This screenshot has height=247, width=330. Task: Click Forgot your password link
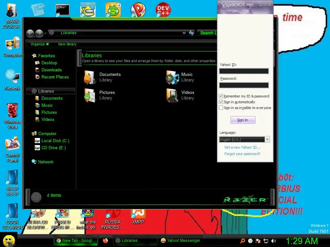(242, 154)
